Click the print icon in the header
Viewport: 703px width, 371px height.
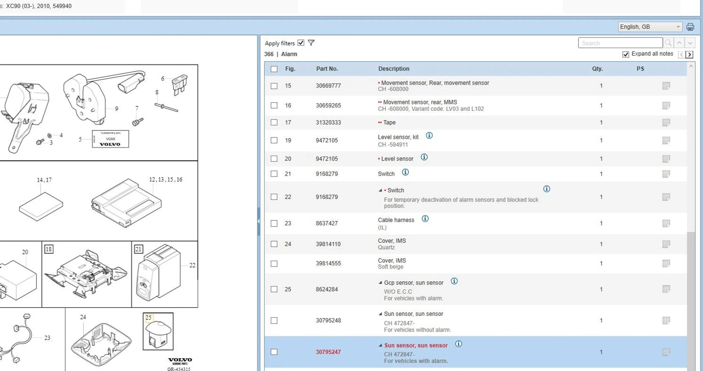pos(690,27)
